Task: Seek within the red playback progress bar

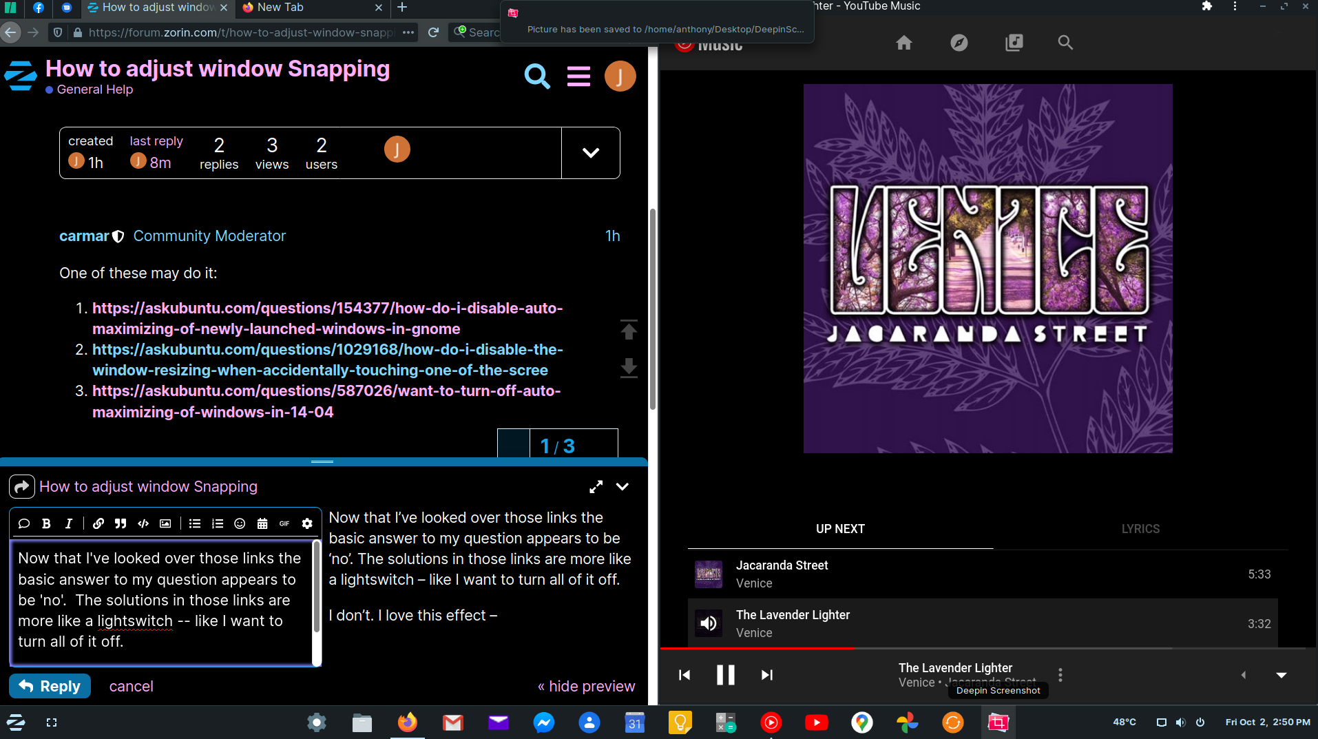Action: [757, 649]
